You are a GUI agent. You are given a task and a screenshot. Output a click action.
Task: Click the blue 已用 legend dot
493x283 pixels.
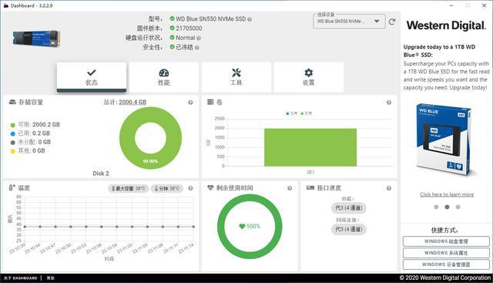point(13,133)
